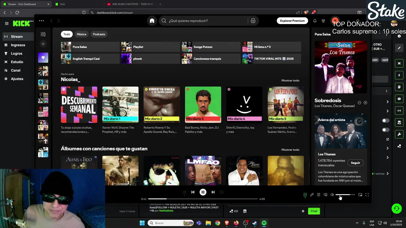Open Stream in Kick sidebar
This screenshot has height=228, width=406.
pyautogui.click(x=17, y=36)
